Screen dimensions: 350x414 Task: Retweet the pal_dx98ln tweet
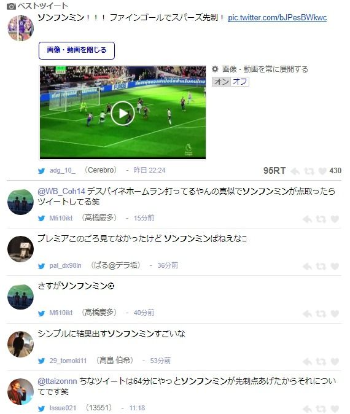pos(321,267)
